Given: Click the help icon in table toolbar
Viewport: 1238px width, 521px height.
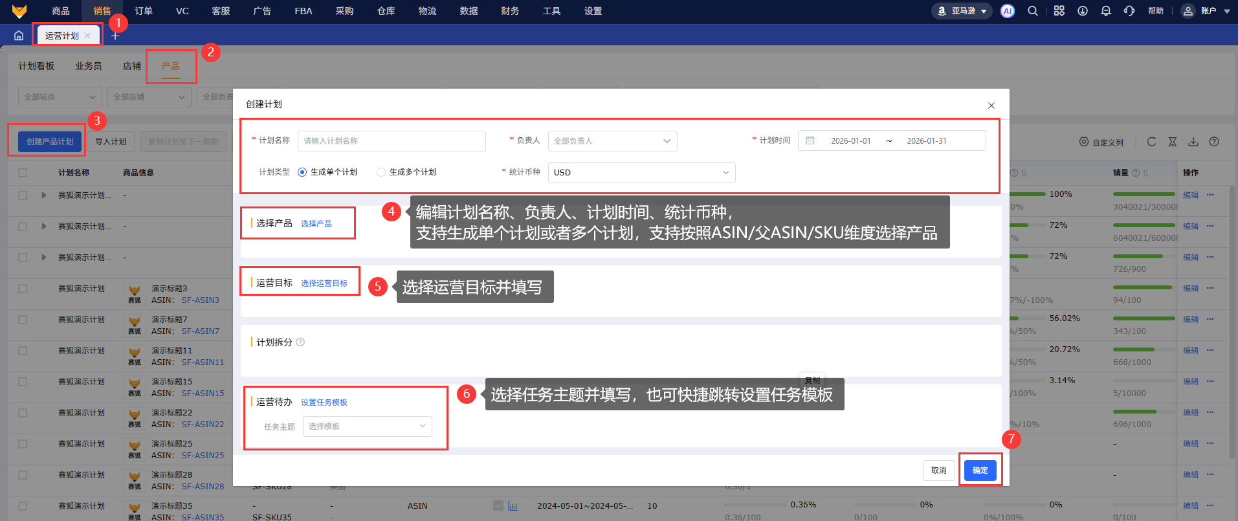Looking at the screenshot, I should (1214, 142).
